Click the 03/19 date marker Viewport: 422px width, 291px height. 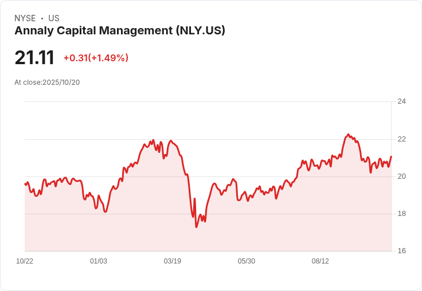point(173,261)
